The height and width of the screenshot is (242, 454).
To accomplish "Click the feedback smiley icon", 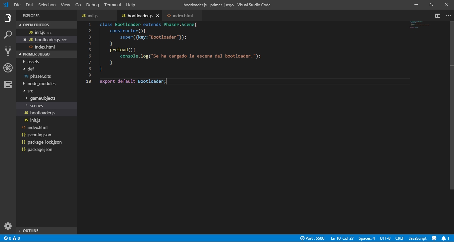I will point(434,238).
